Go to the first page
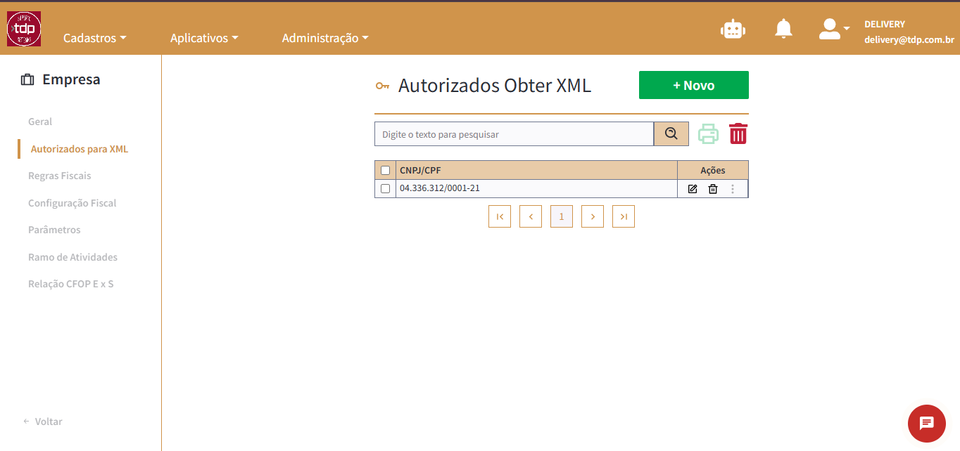960x451 pixels. [x=500, y=216]
